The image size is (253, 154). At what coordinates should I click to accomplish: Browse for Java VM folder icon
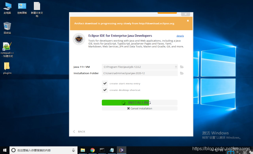pos(182,67)
